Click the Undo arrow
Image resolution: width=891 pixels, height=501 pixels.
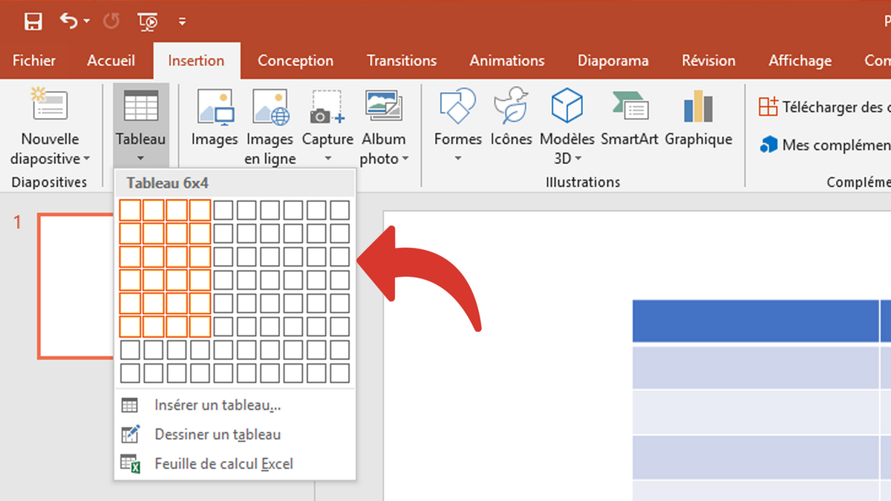click(x=67, y=21)
